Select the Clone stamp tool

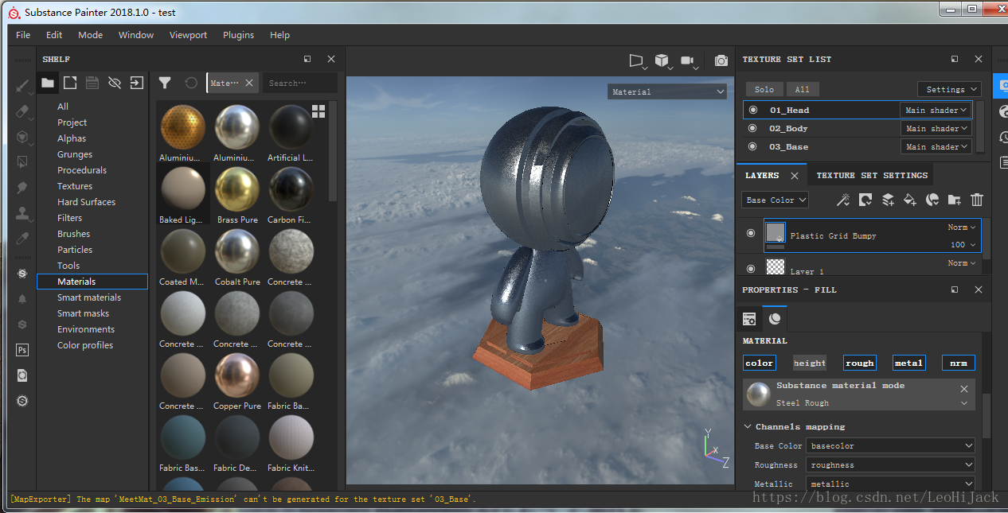pos(22,213)
